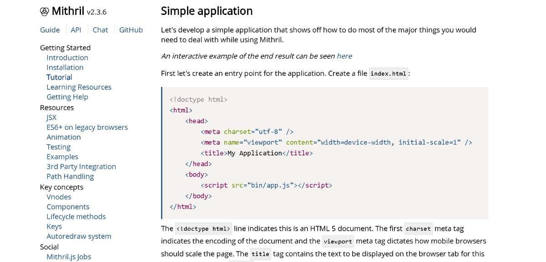Open the Guide navigation link
This screenshot has height=262, width=546.
(50, 30)
